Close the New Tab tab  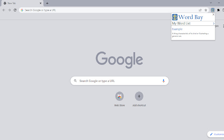point(41,3)
